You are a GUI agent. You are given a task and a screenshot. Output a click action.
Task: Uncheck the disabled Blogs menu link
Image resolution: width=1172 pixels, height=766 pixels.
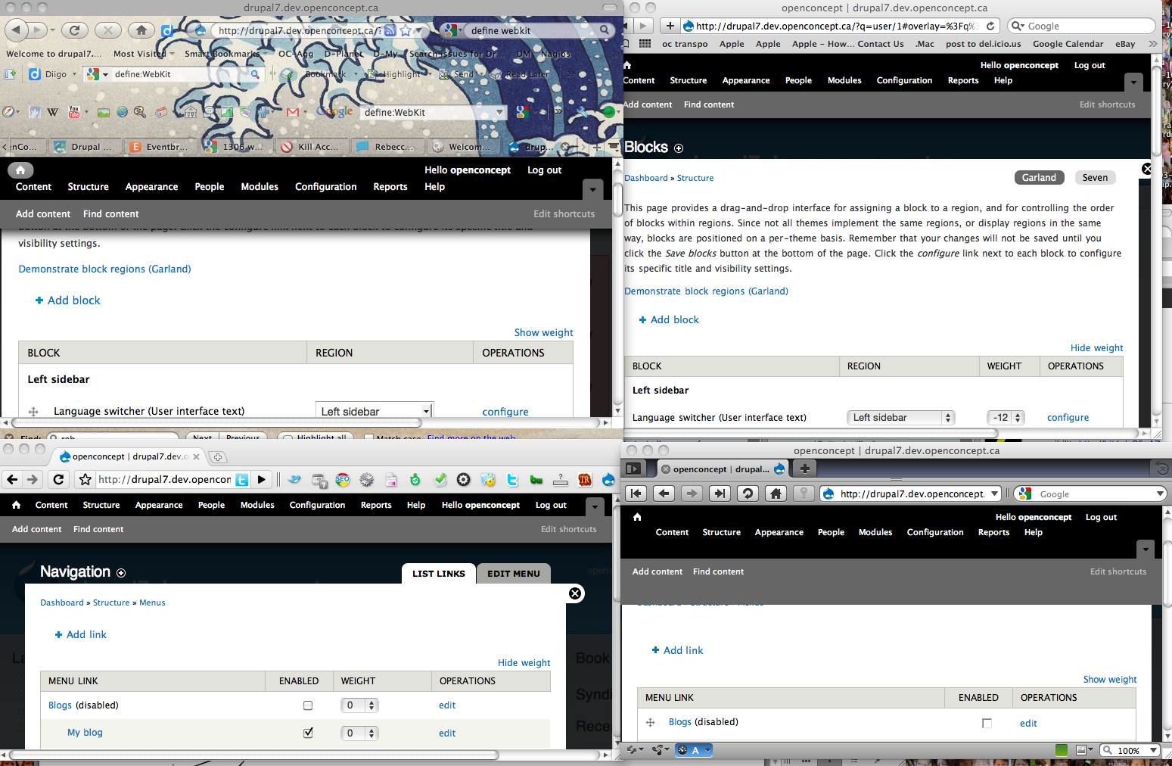coord(308,705)
